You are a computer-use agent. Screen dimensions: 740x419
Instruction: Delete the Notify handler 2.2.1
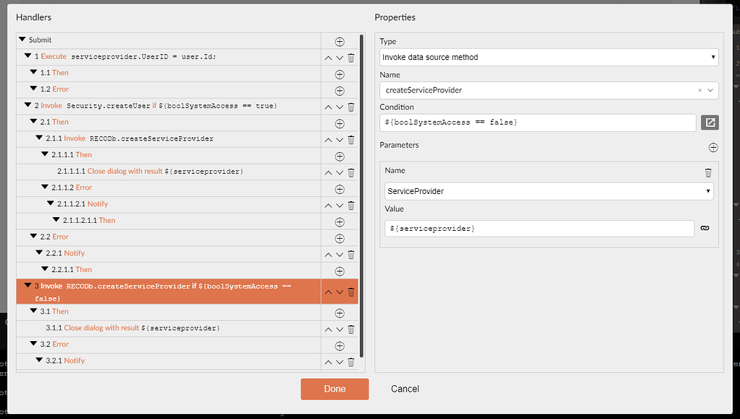351,254
